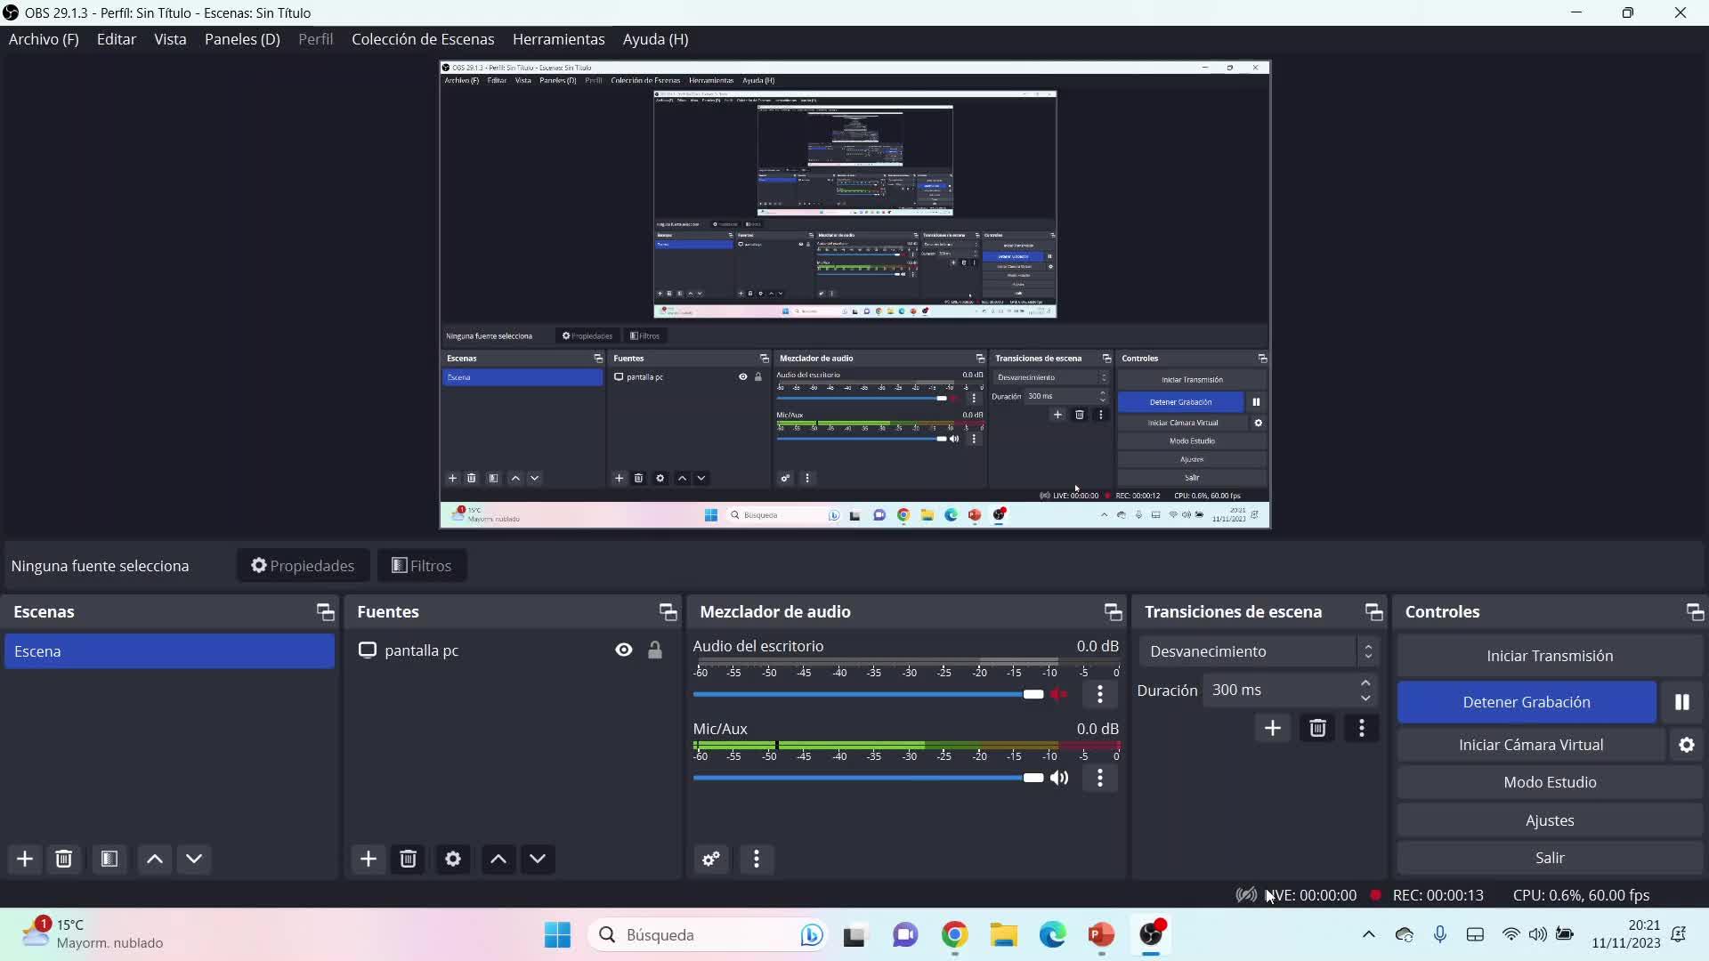The width and height of the screenshot is (1709, 961).
Task: Open source properties gear in Fuentes toolbar
Action: (452, 859)
